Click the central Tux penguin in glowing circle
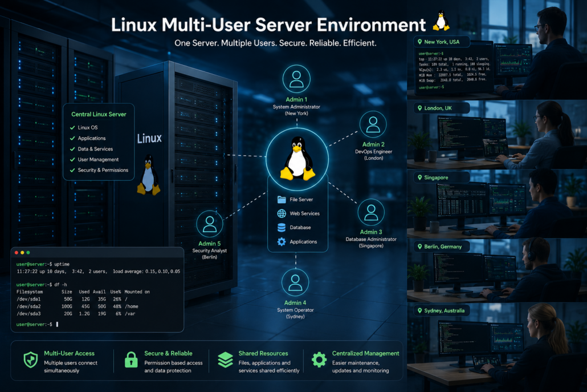Image resolution: width=587 pixels, height=392 pixels. click(x=297, y=159)
